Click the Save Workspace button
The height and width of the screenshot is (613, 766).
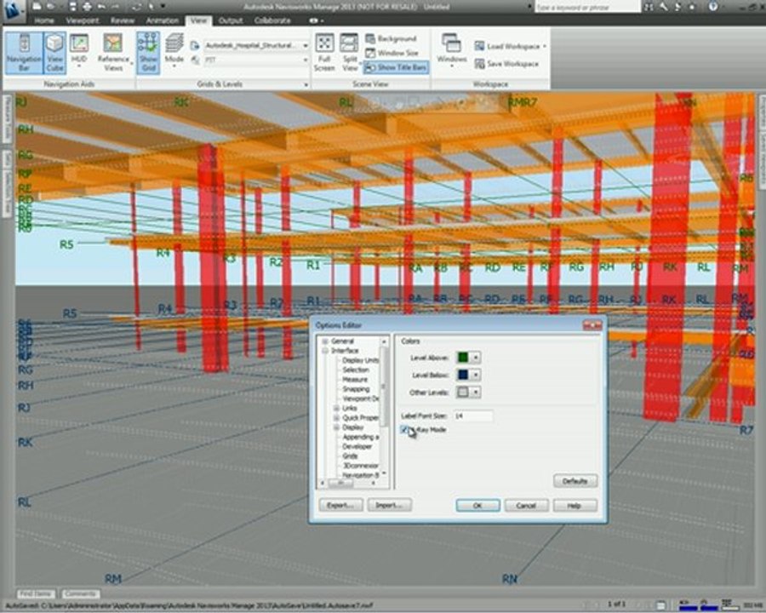point(506,64)
